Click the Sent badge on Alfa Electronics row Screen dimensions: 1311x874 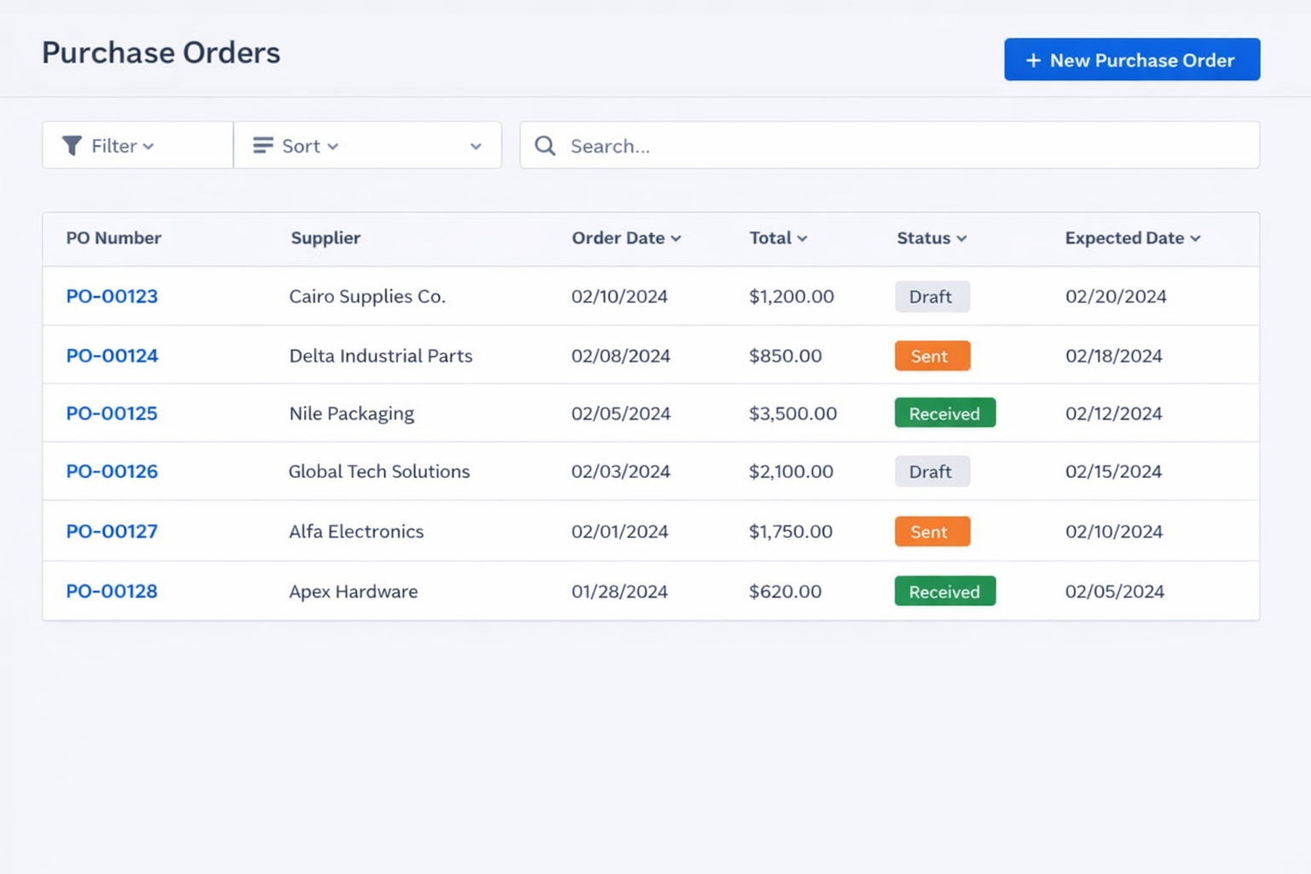(x=932, y=531)
